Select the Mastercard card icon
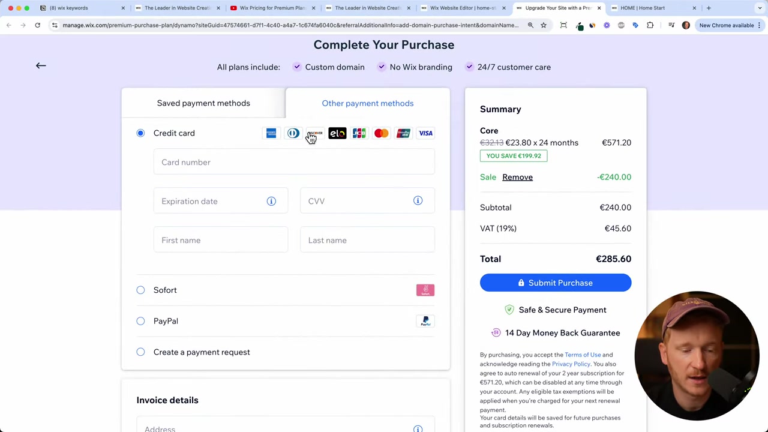768x432 pixels. click(381, 133)
